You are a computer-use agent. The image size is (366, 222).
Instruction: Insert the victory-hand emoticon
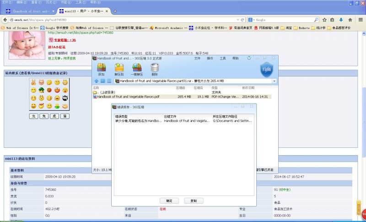33,82
